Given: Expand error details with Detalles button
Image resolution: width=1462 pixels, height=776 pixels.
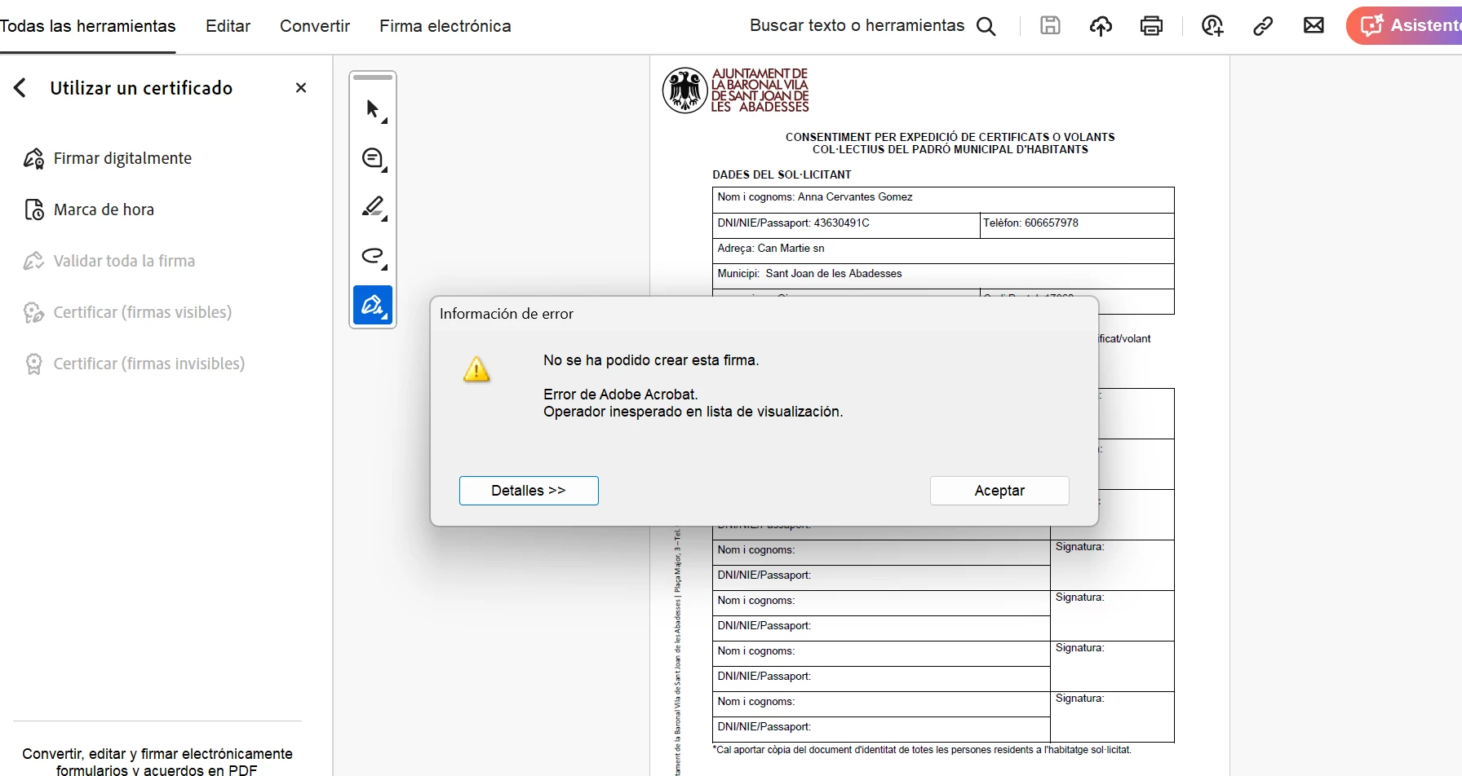Looking at the screenshot, I should pyautogui.click(x=529, y=491).
